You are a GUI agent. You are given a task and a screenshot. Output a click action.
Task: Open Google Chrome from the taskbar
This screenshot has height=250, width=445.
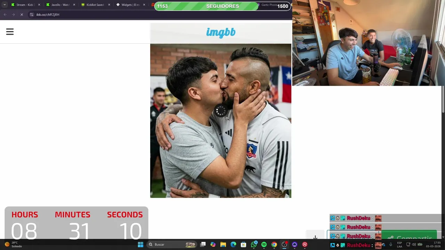point(274,244)
